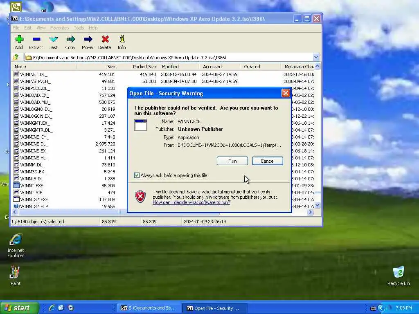Click the Copy toolbar icon

70,40
